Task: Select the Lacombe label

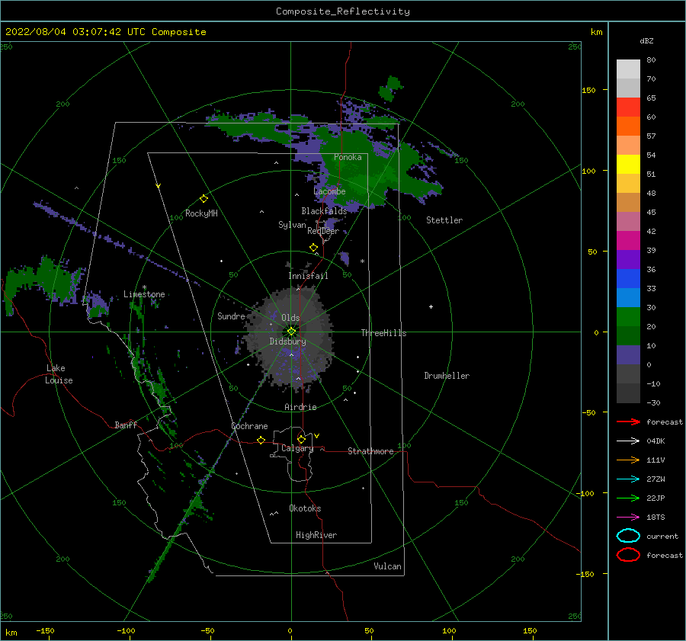Action: click(329, 191)
